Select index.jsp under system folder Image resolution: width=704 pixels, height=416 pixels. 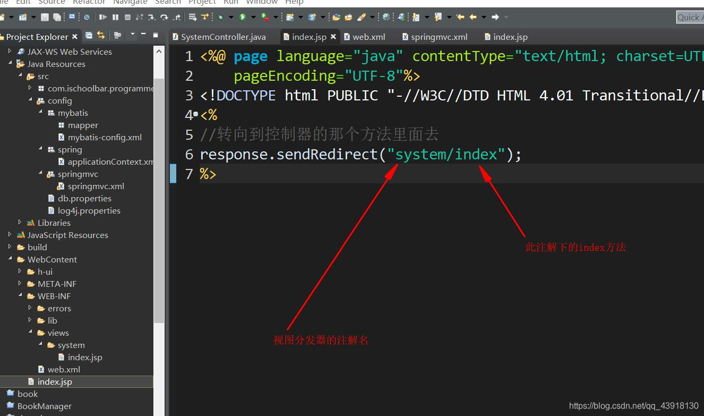pos(80,357)
